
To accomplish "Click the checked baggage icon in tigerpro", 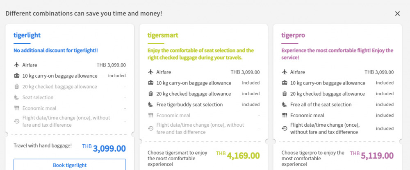I will click(285, 94).
